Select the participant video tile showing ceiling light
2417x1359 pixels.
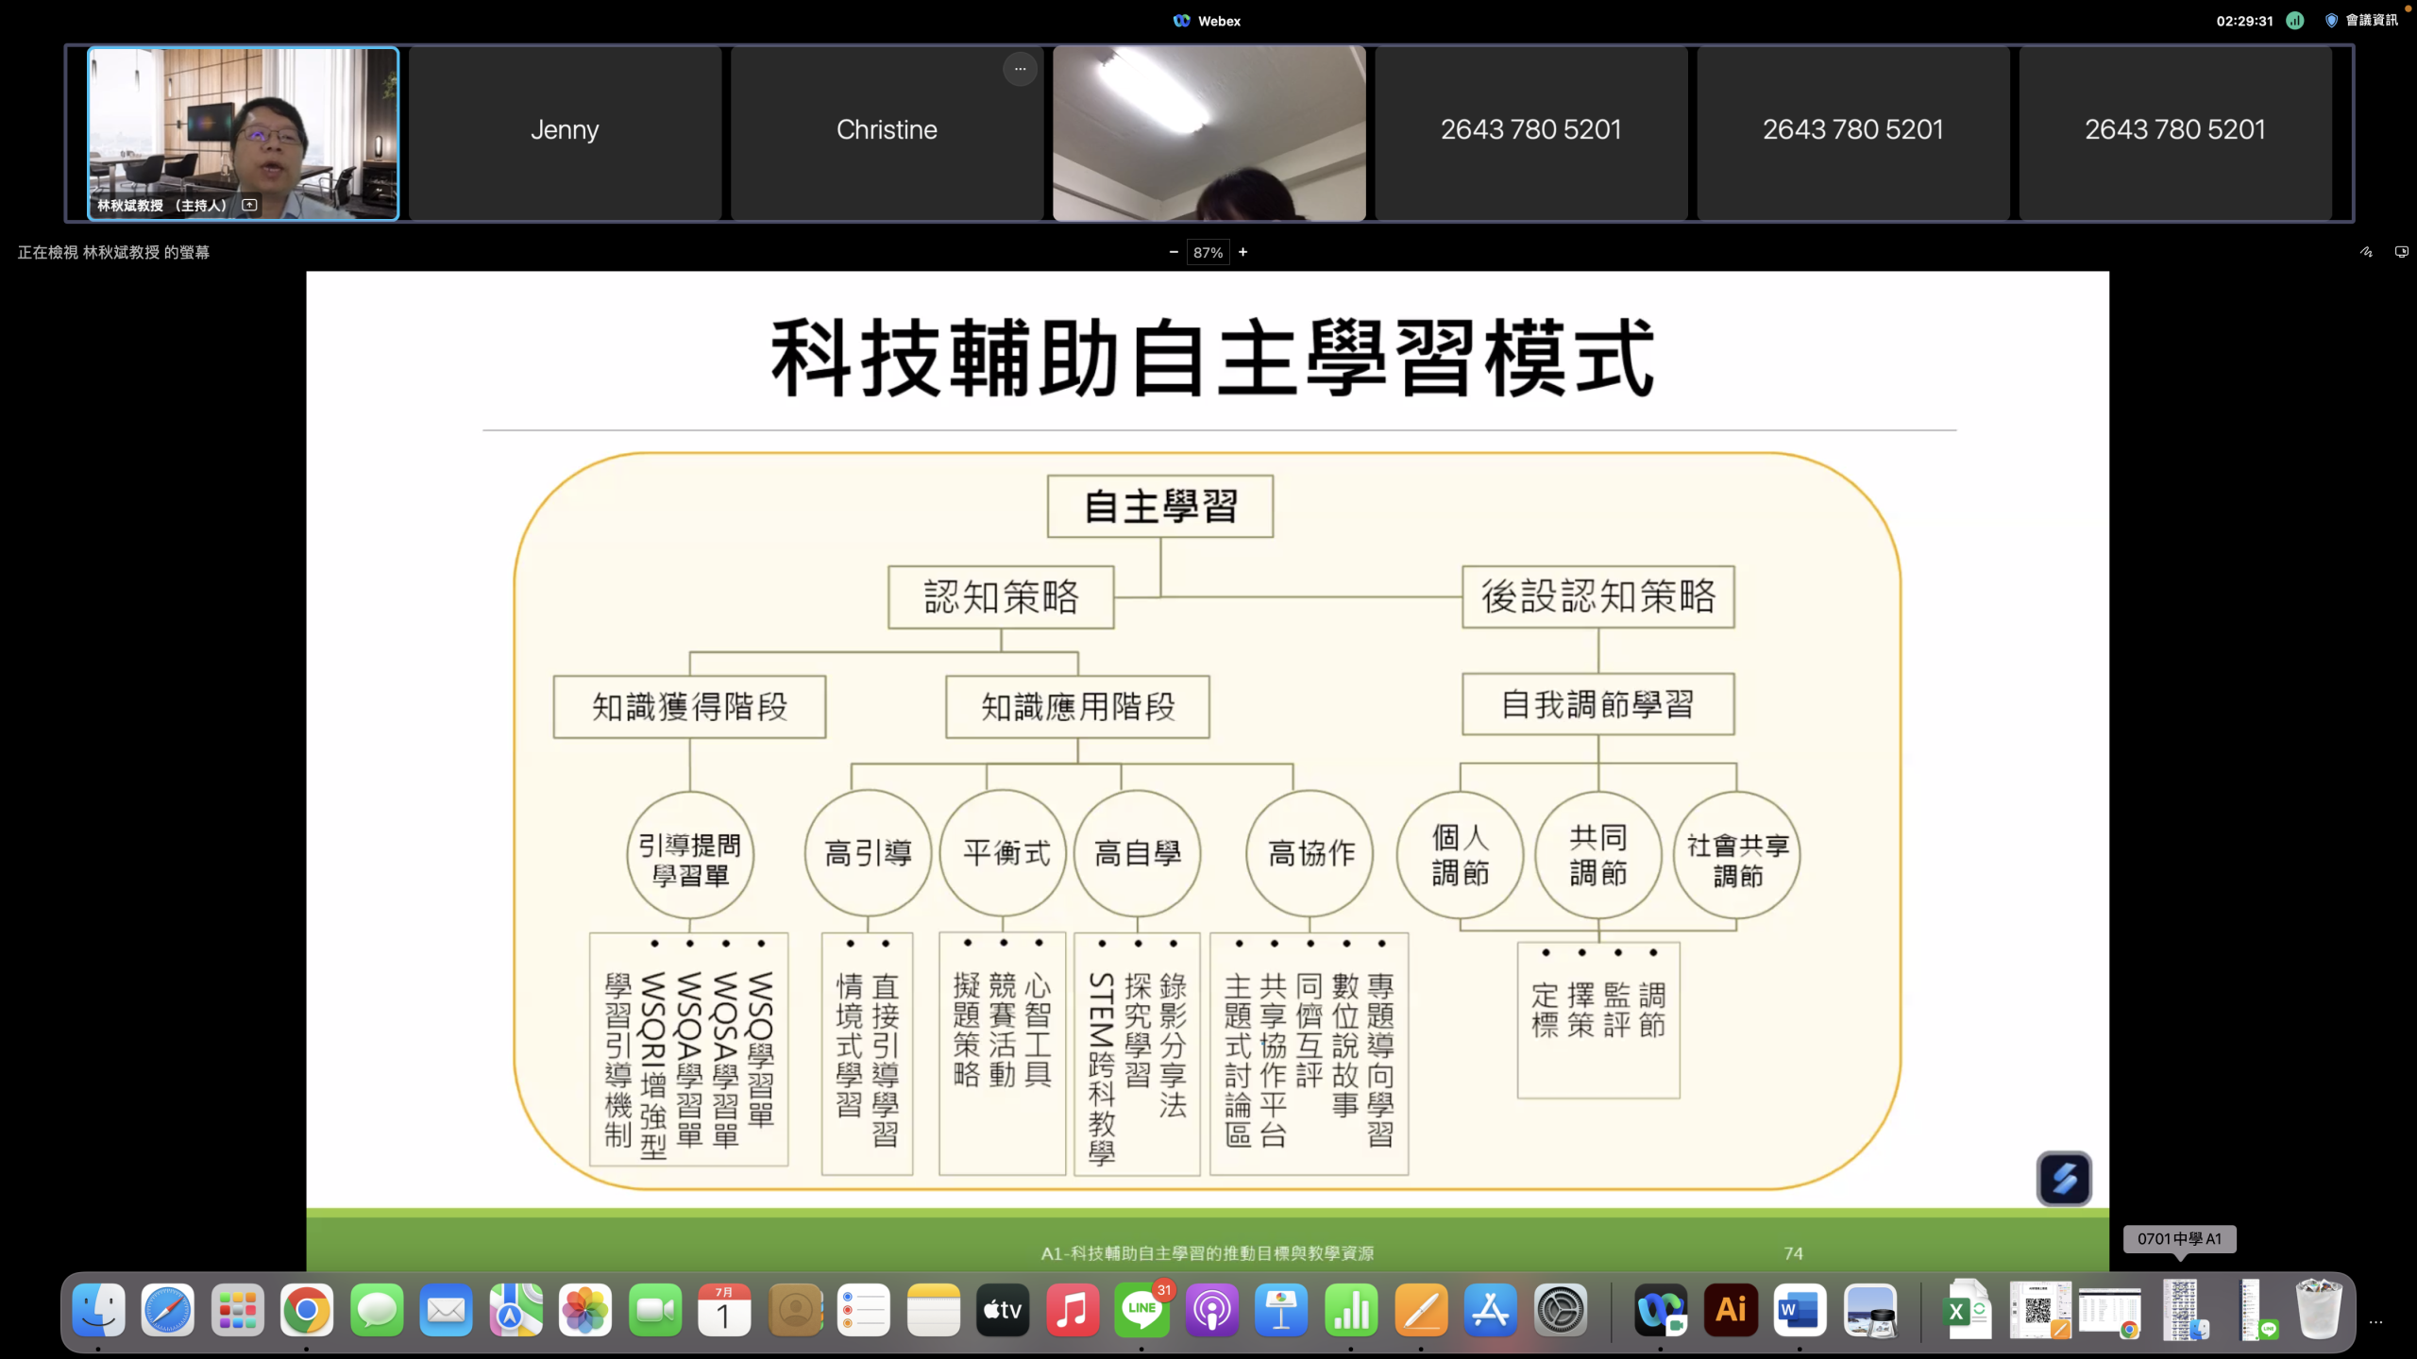(x=1208, y=132)
